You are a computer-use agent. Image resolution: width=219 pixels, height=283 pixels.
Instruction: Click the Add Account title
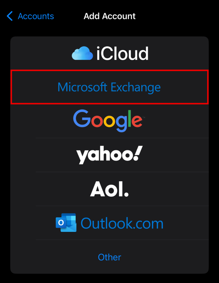109,16
